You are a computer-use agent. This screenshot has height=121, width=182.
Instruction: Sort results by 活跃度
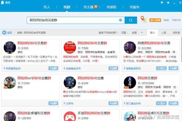176,33
